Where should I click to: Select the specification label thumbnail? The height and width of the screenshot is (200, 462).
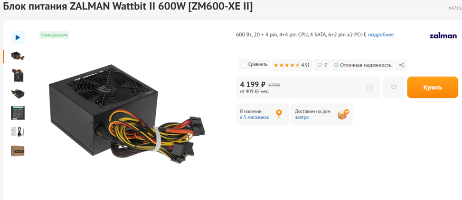[x=18, y=113]
